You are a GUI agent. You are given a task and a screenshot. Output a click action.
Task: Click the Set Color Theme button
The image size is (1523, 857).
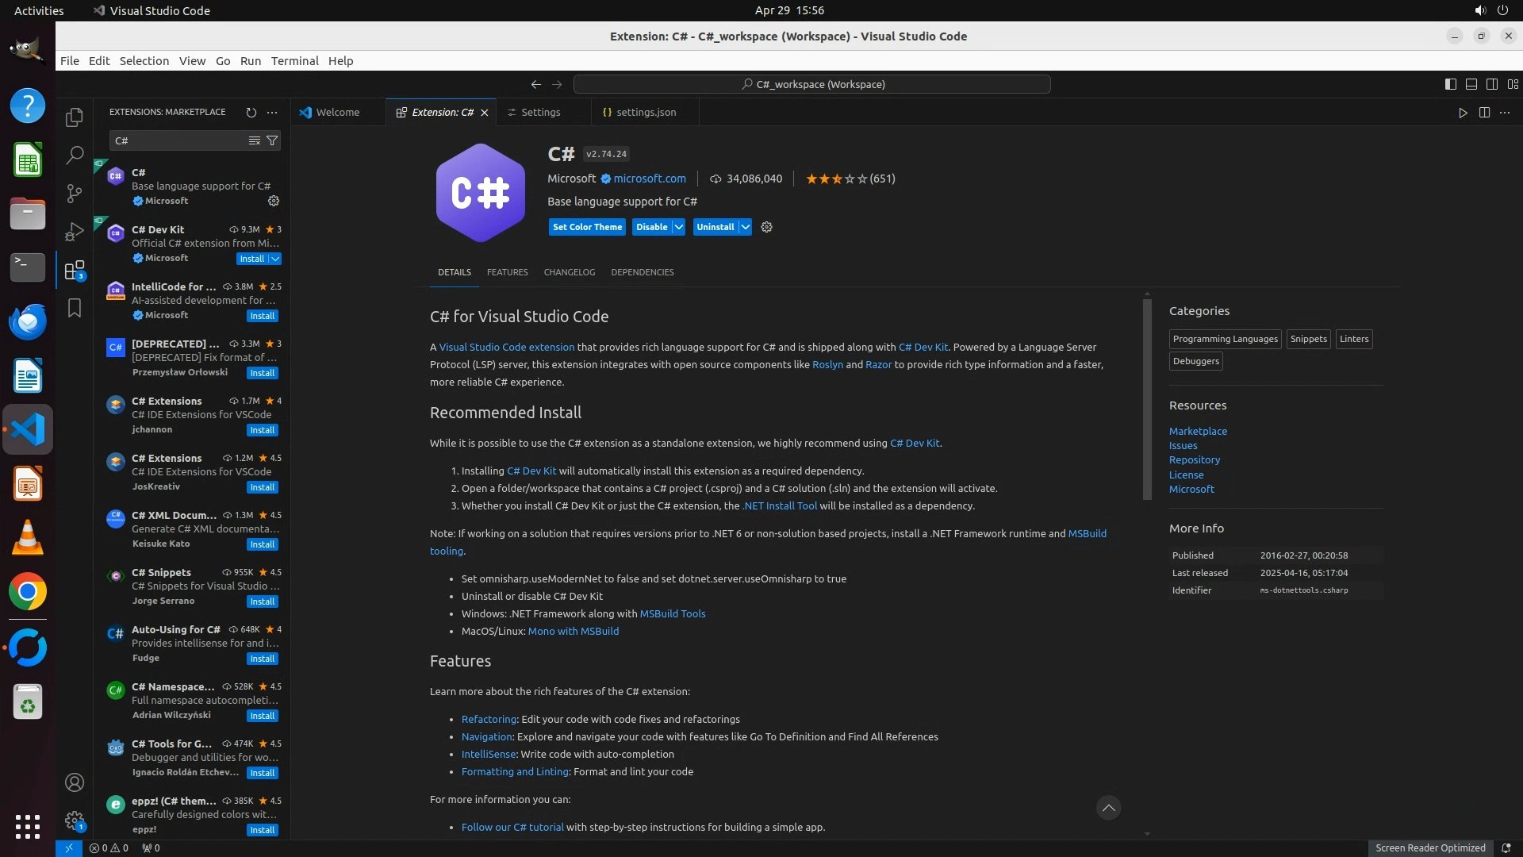click(x=587, y=227)
